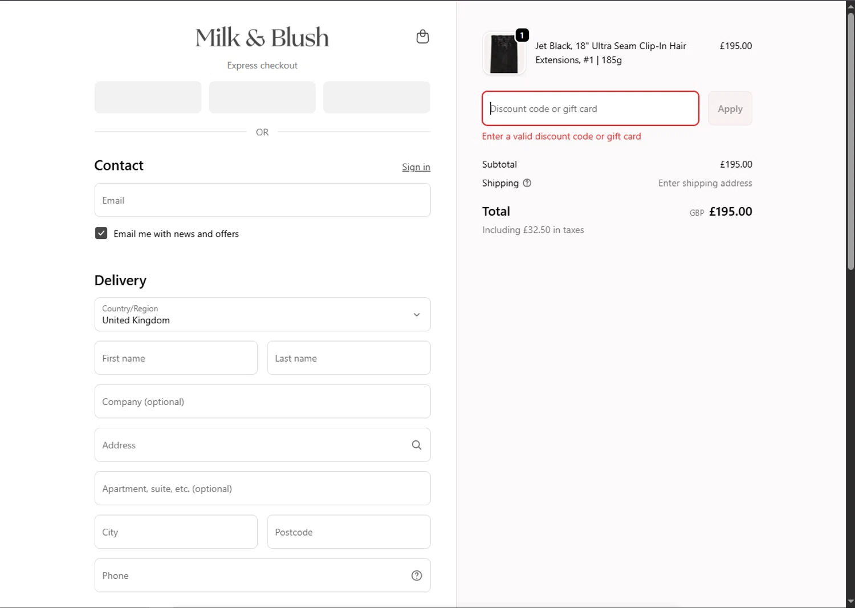This screenshot has height=608, width=855.
Task: Click the Apply discount button
Action: point(730,108)
